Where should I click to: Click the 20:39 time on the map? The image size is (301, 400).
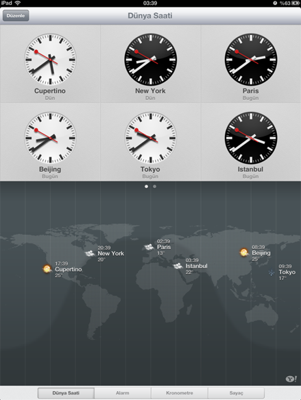click(x=104, y=248)
